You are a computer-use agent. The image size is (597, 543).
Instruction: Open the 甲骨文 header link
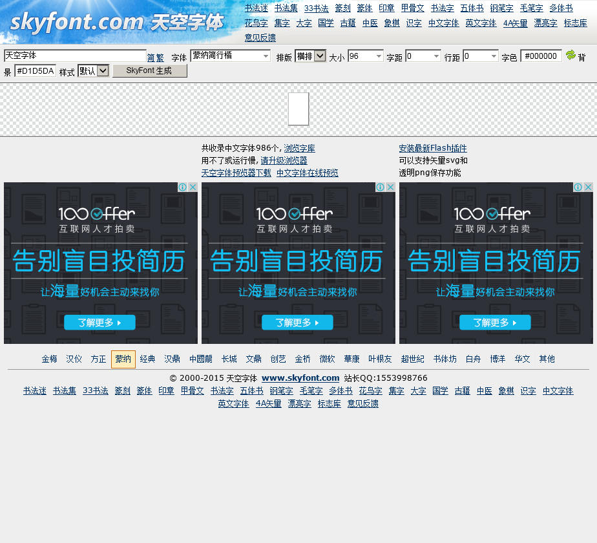(x=412, y=8)
